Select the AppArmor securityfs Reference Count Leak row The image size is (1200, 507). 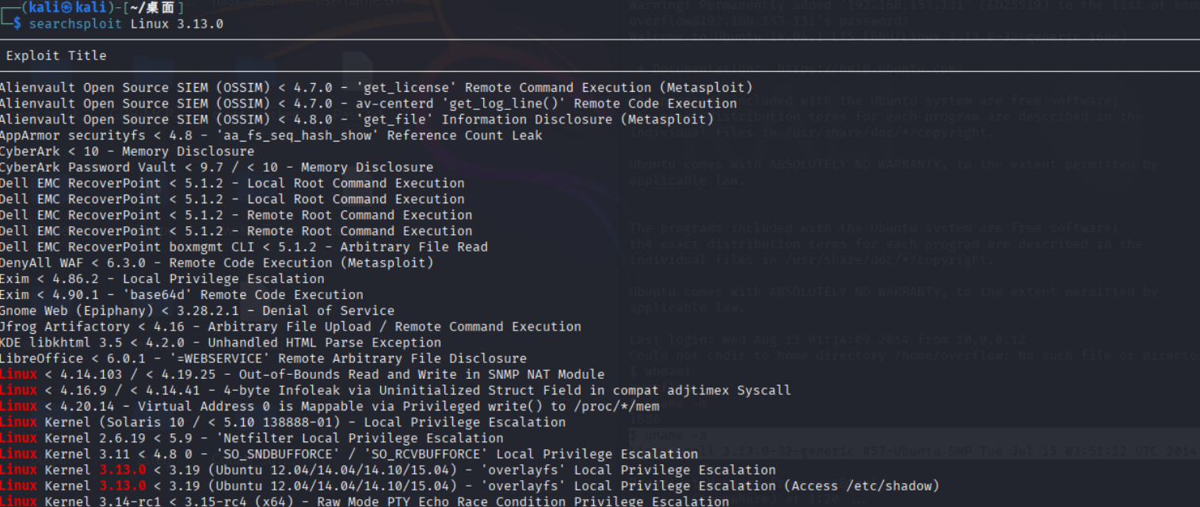271,135
